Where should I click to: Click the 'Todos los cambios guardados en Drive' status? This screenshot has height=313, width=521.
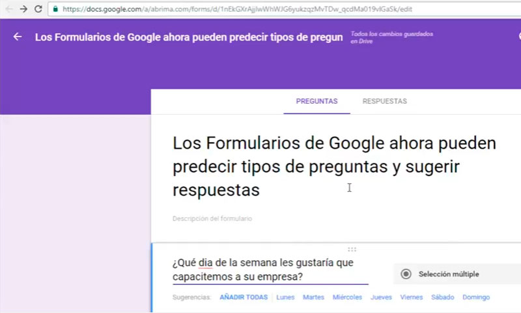click(x=392, y=37)
